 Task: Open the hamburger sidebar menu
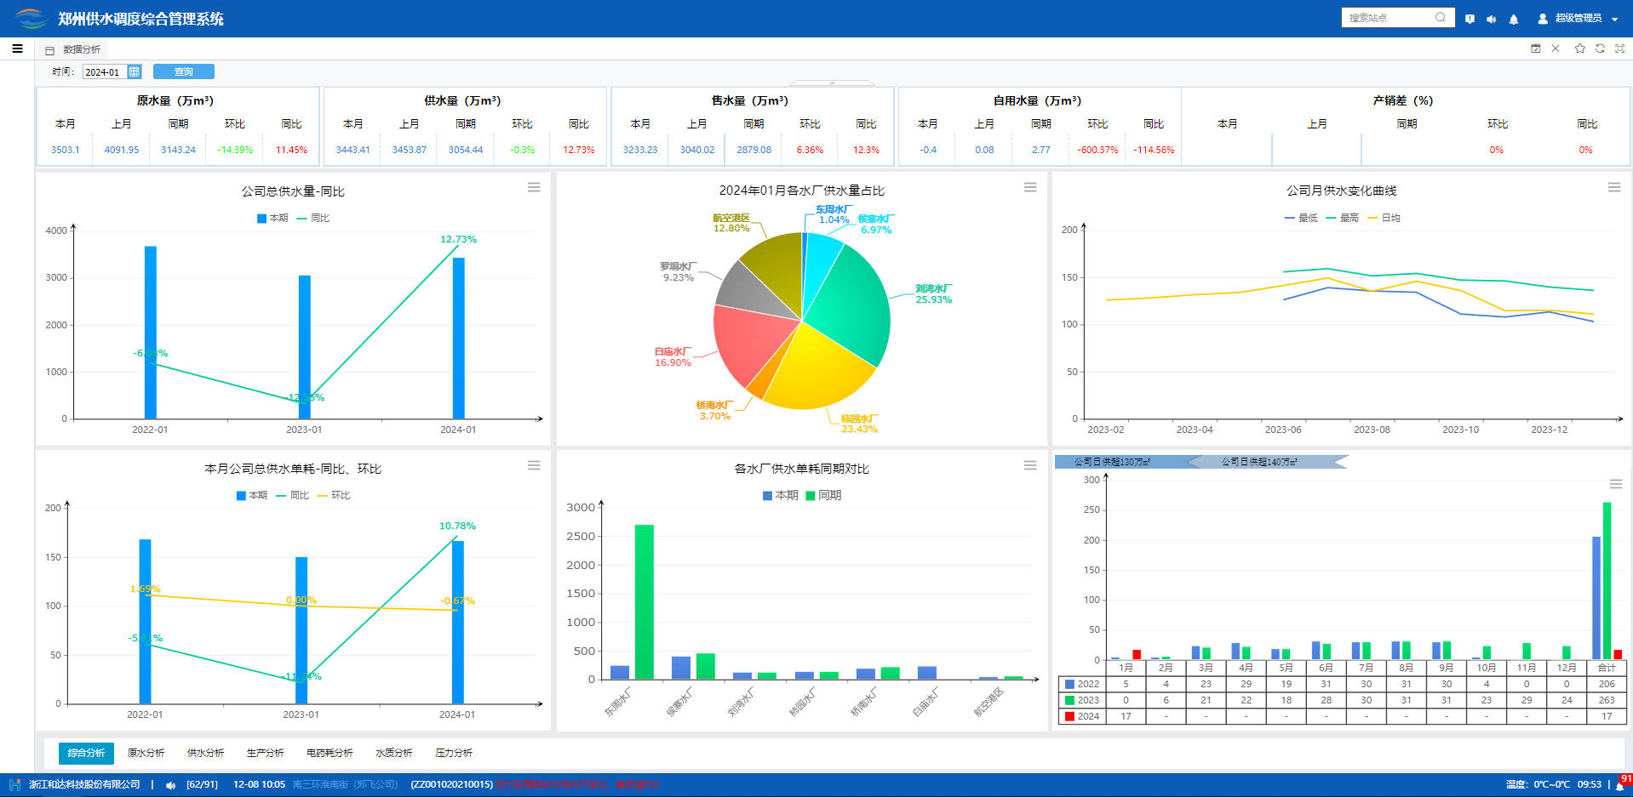[17, 48]
